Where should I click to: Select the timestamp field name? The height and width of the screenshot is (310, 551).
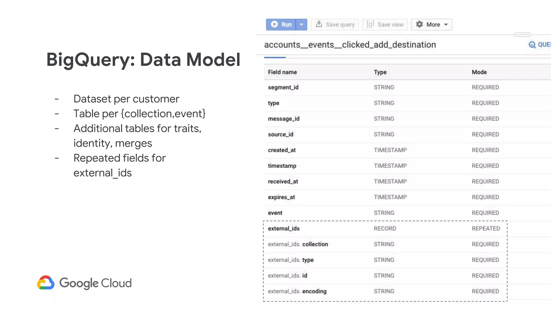[x=282, y=166]
